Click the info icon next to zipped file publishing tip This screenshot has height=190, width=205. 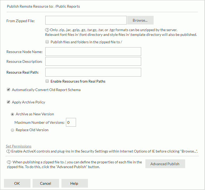[8, 162]
